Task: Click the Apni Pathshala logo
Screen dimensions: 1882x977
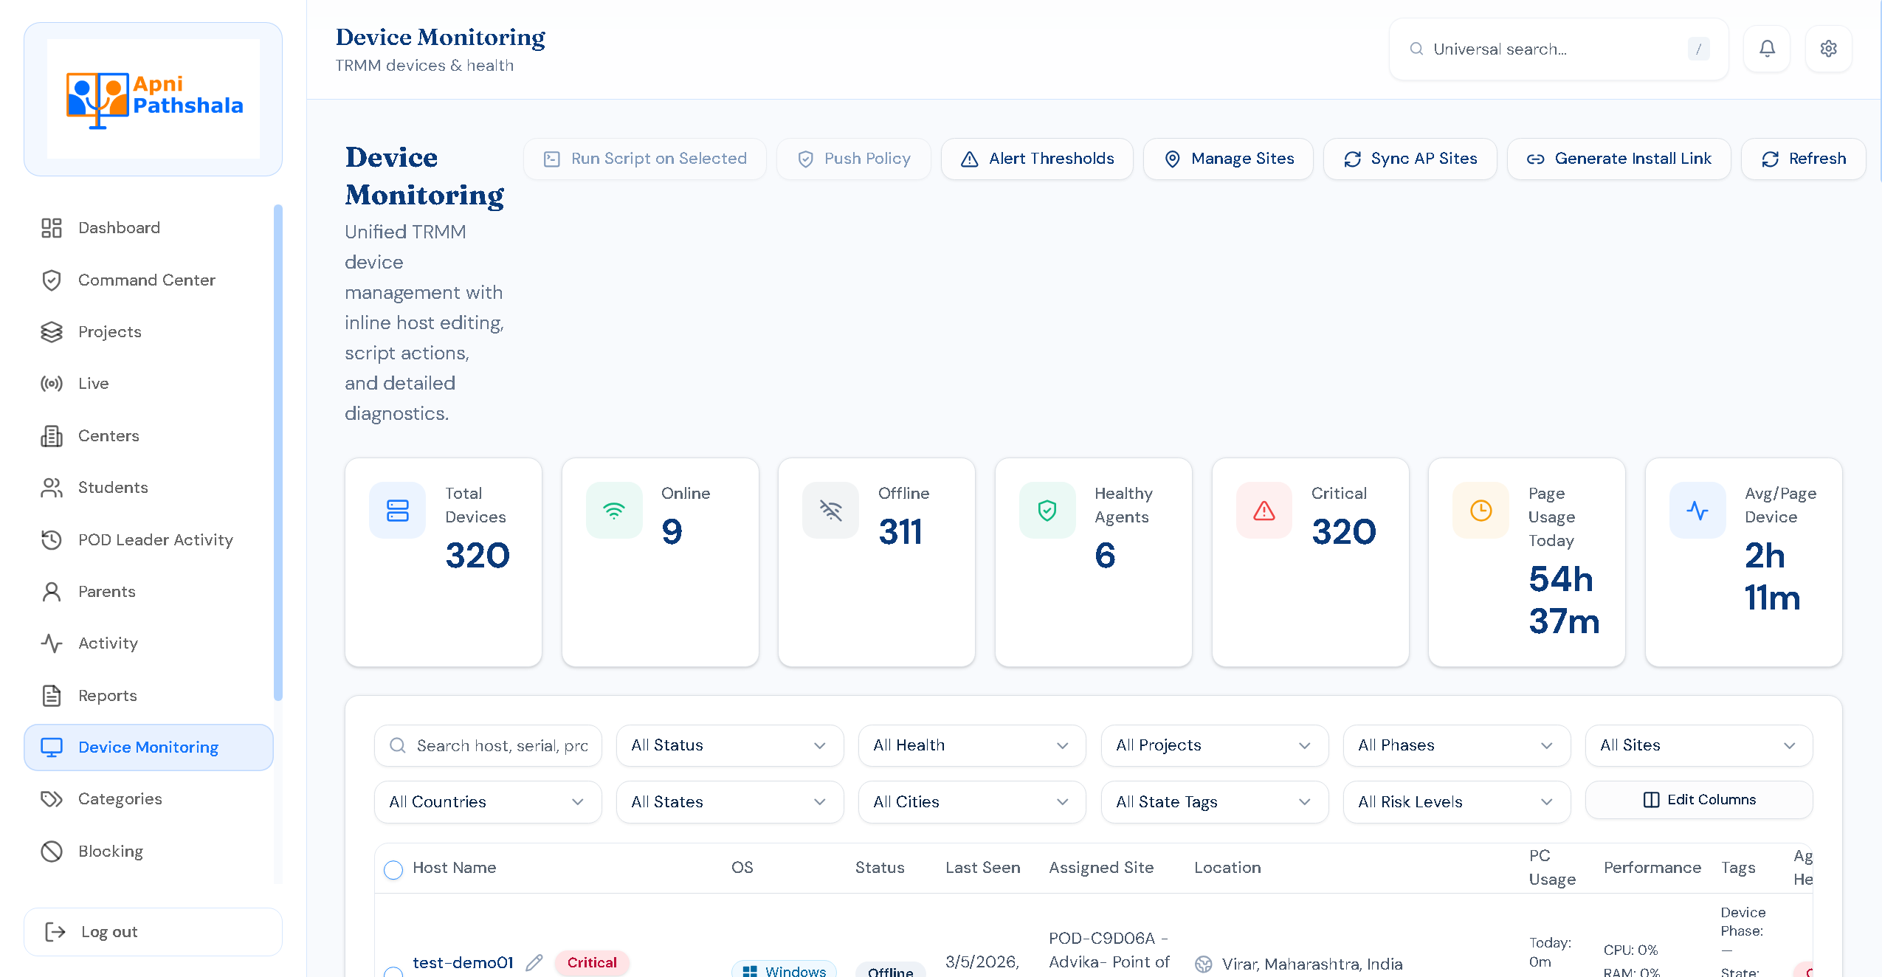Action: [x=154, y=99]
